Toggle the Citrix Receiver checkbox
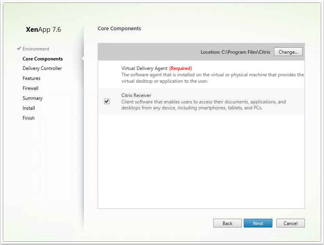 (107, 101)
